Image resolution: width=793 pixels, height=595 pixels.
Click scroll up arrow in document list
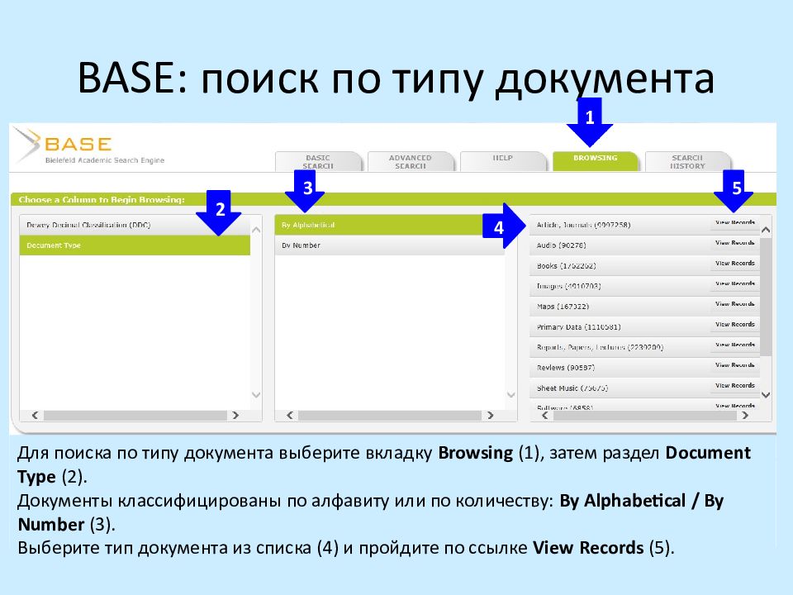point(767,231)
